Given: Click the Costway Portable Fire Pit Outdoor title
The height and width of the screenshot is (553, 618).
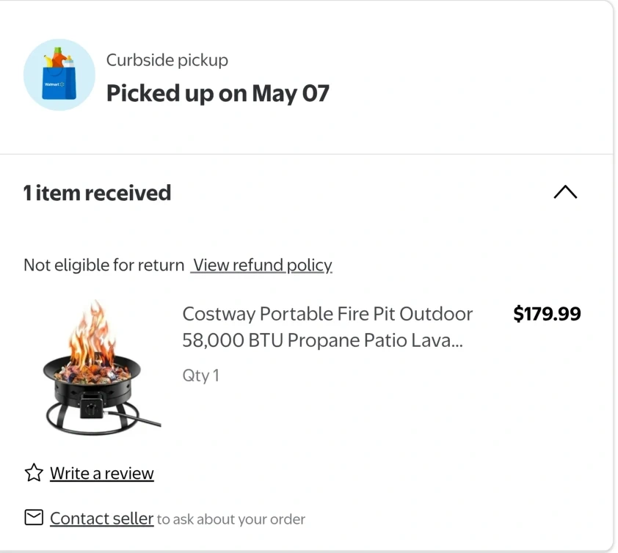Looking at the screenshot, I should pos(327,314).
